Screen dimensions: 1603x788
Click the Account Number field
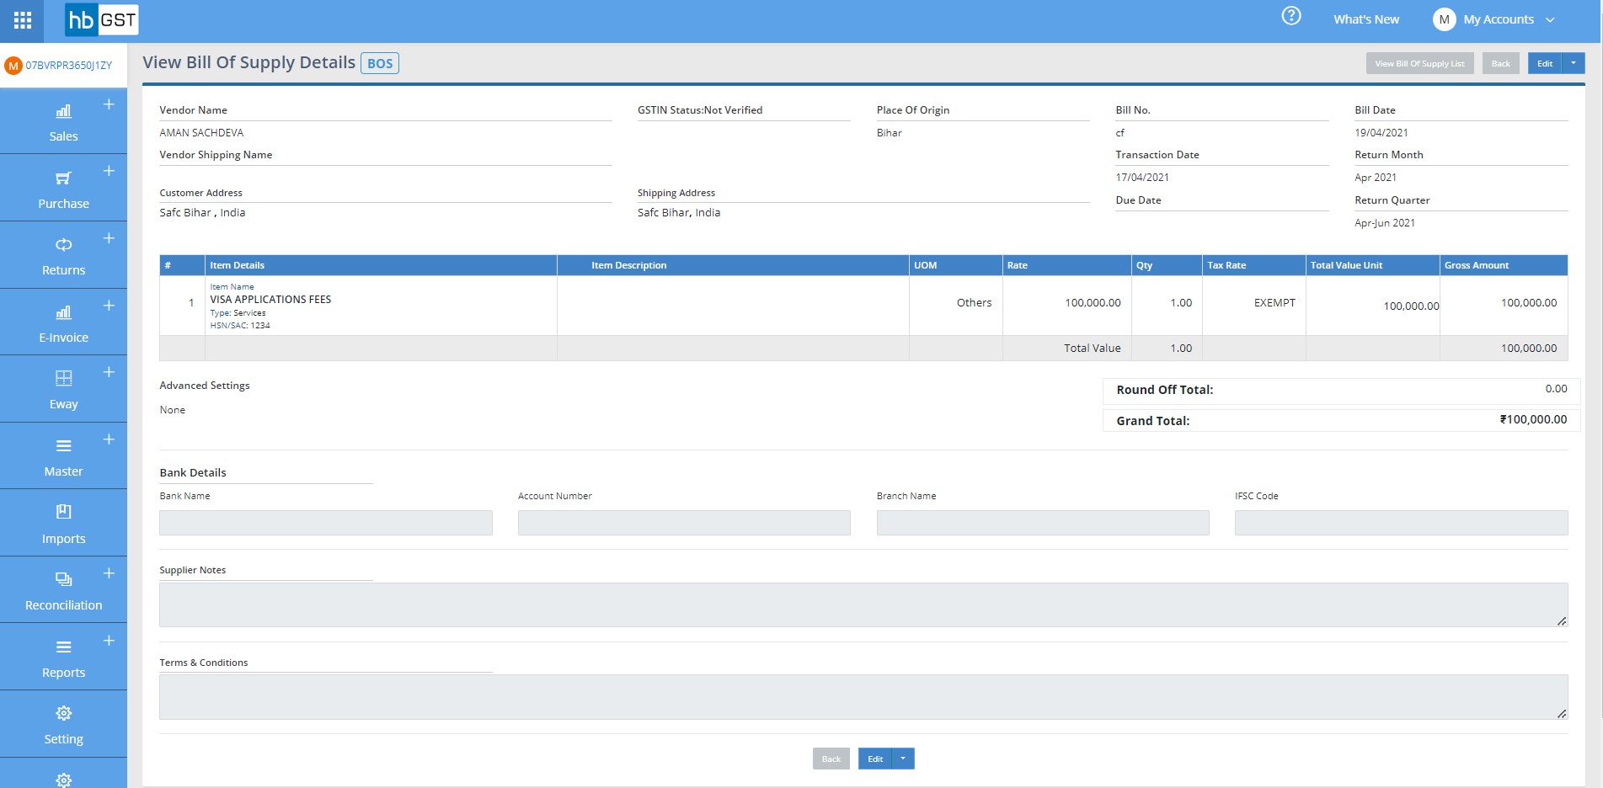[x=684, y=523]
